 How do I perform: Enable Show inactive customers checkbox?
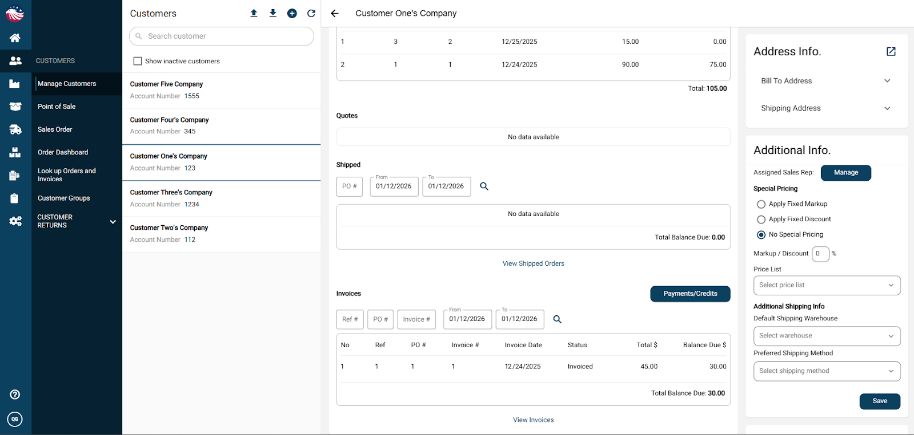pos(138,61)
